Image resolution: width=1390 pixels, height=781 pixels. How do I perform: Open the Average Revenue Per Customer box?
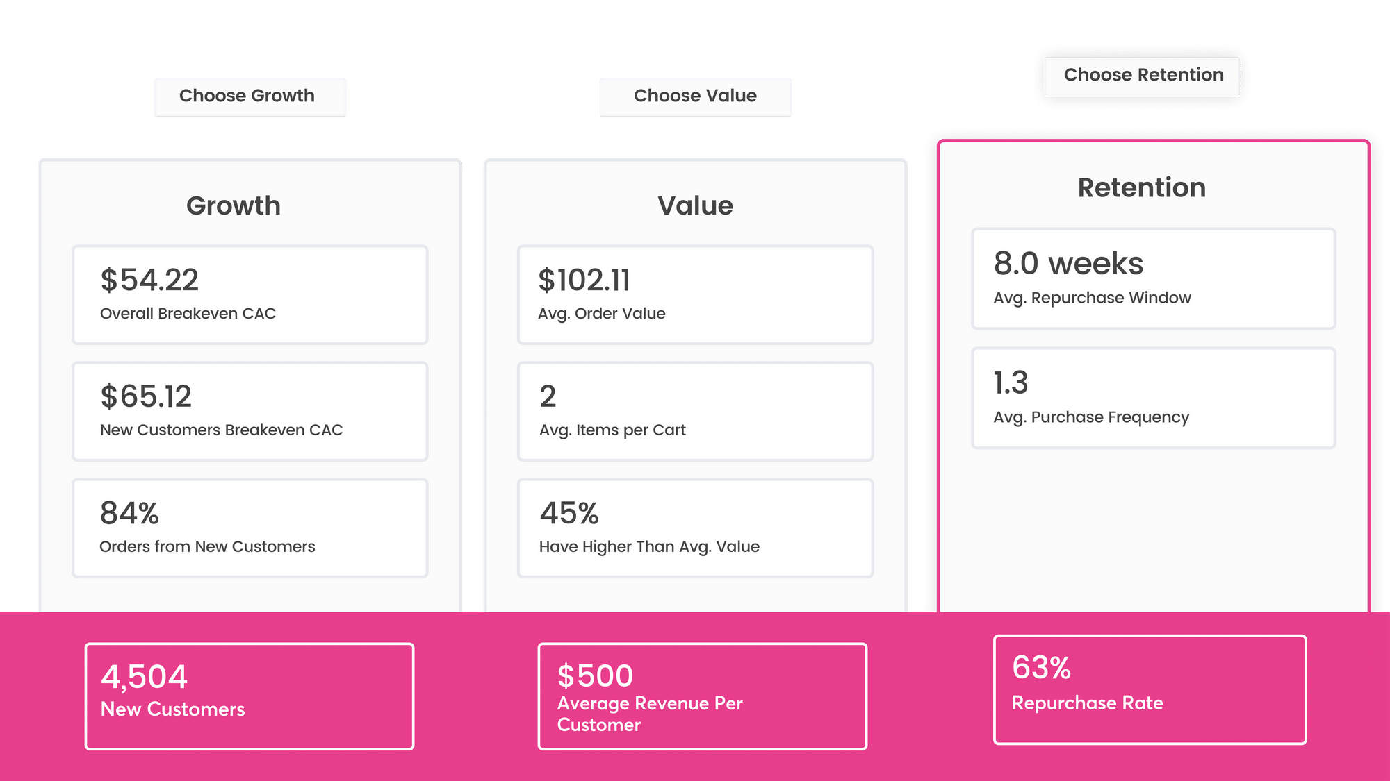(702, 696)
